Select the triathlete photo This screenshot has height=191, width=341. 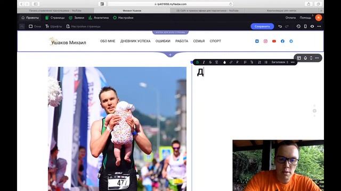(x=117, y=129)
